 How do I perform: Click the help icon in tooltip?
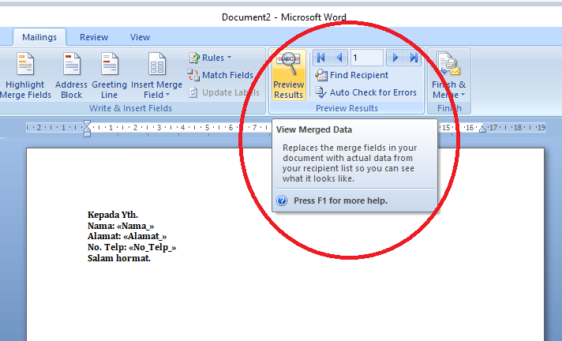(282, 200)
